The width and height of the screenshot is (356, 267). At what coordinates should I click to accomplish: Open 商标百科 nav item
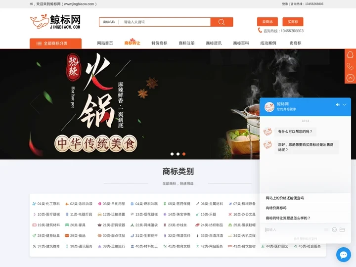click(x=241, y=43)
